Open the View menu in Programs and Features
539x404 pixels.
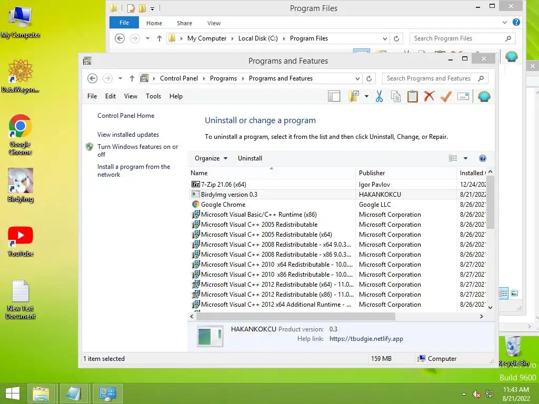(x=131, y=96)
